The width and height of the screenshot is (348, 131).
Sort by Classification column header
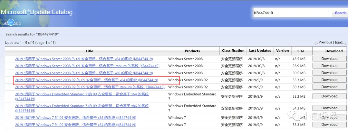233,51
